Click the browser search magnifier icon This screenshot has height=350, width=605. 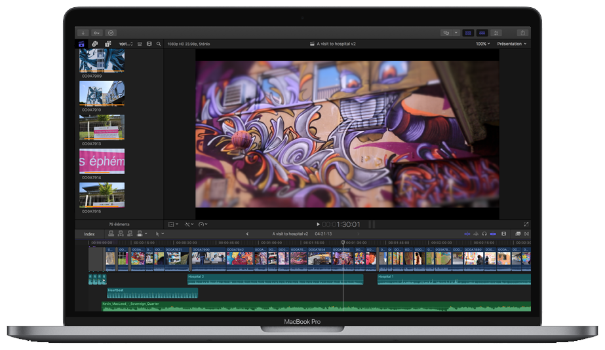(x=159, y=44)
